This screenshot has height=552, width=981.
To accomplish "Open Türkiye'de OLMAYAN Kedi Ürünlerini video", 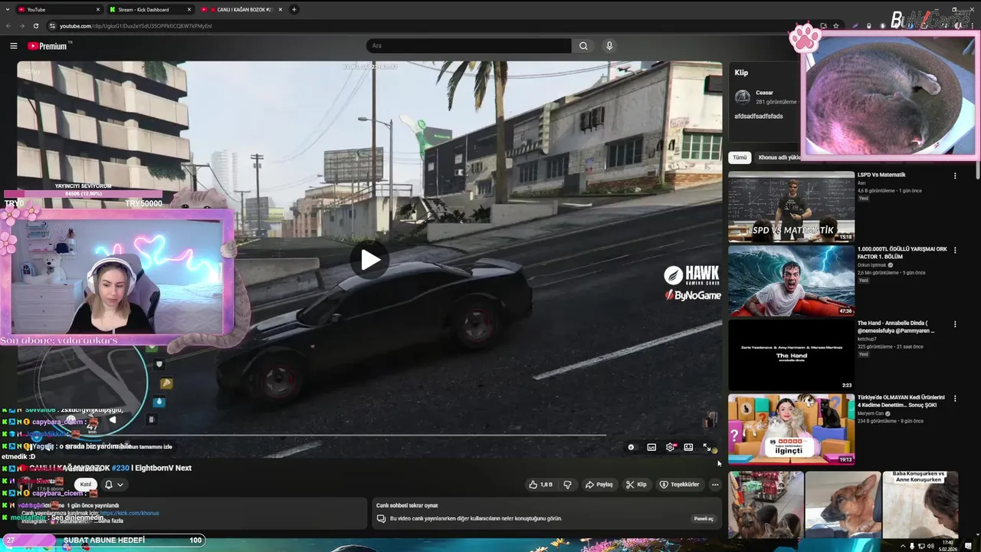I will tap(791, 429).
